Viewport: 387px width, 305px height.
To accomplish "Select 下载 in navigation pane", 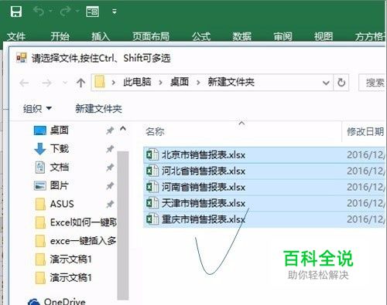I will click(x=60, y=149).
